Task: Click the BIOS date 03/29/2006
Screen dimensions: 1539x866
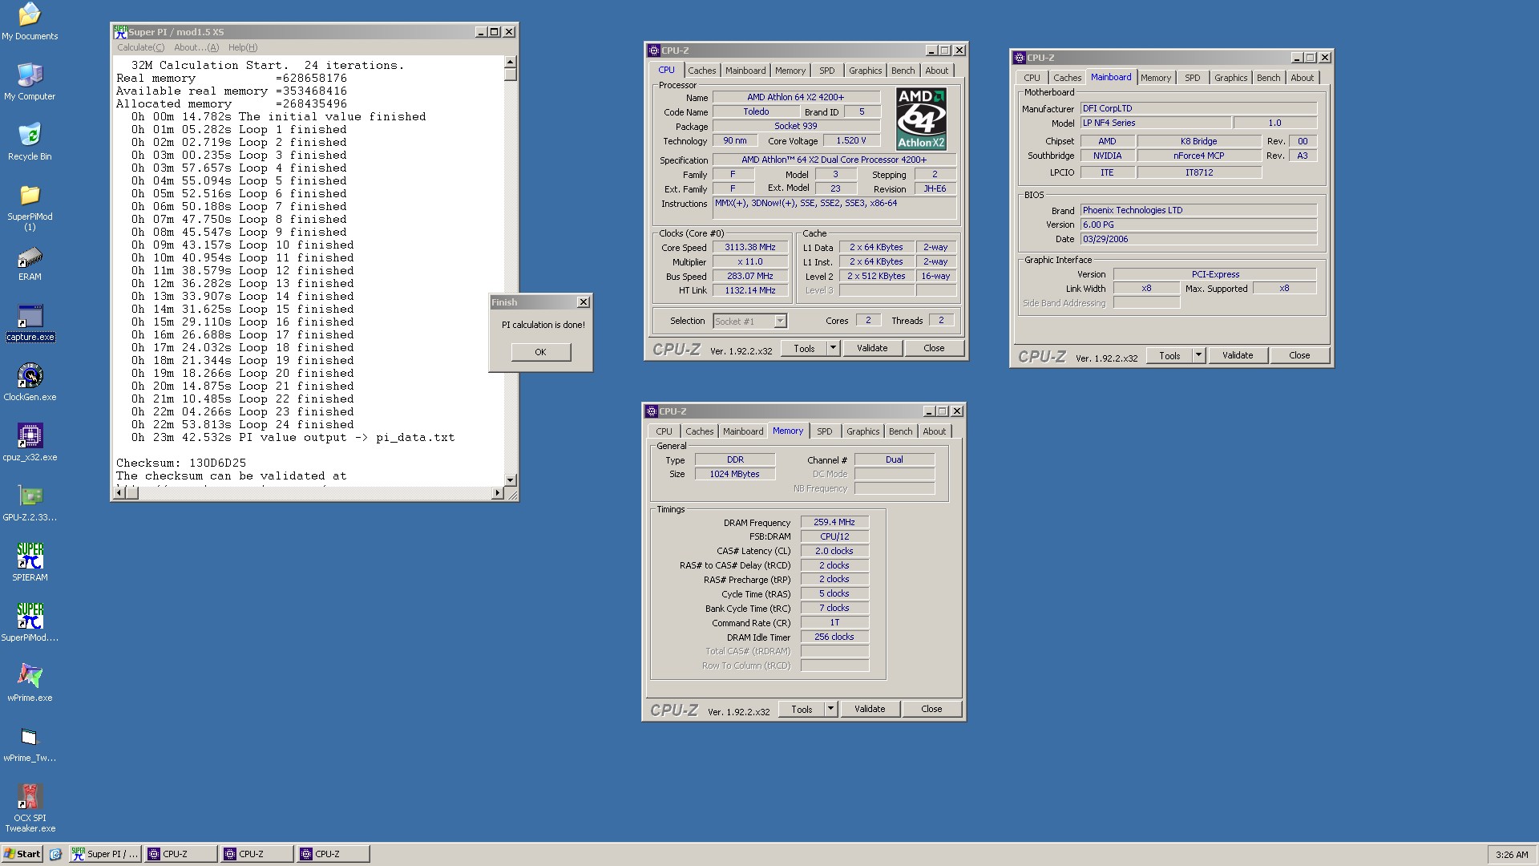Action: coord(1198,239)
